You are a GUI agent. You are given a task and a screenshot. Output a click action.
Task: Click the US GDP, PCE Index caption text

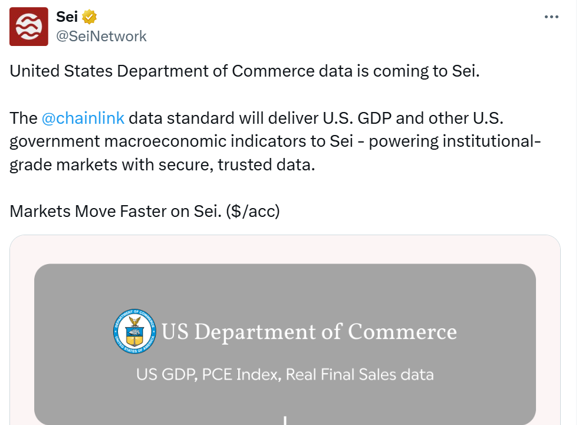tap(285, 374)
